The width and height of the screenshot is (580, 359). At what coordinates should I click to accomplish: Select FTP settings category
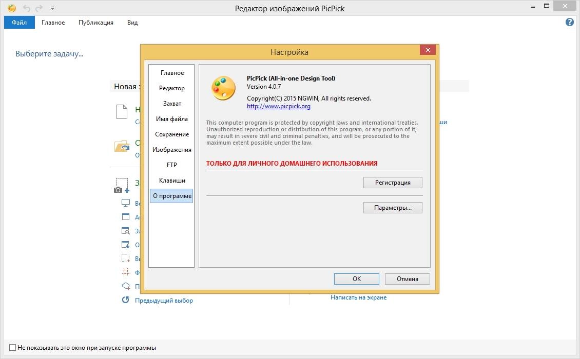[171, 165]
